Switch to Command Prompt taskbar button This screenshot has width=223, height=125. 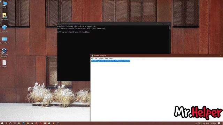[x=58, y=123]
